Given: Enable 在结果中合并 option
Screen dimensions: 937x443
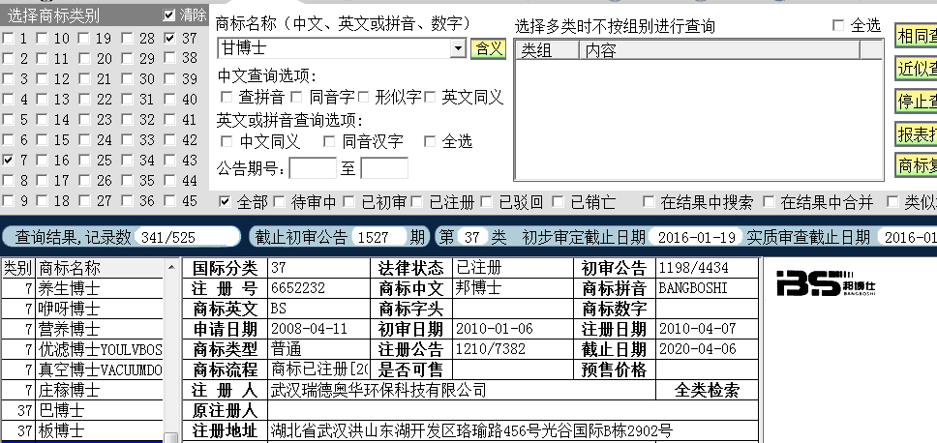Looking at the screenshot, I should (769, 202).
